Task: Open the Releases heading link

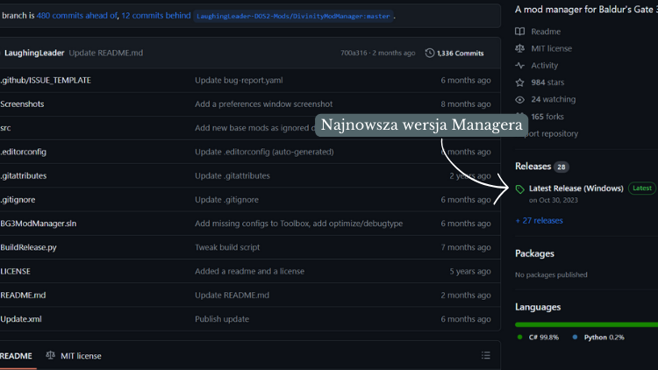Action: pyautogui.click(x=533, y=167)
